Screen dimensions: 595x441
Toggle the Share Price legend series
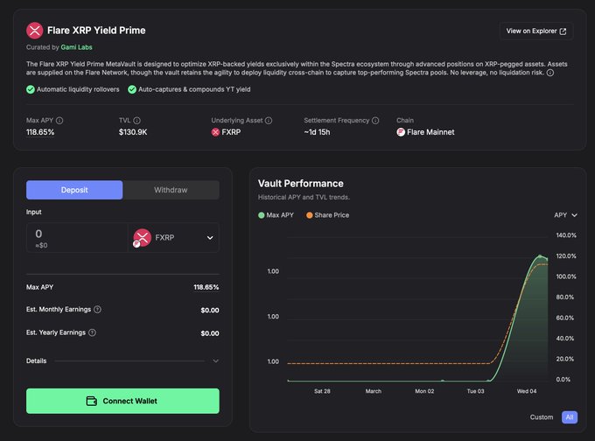[326, 214]
